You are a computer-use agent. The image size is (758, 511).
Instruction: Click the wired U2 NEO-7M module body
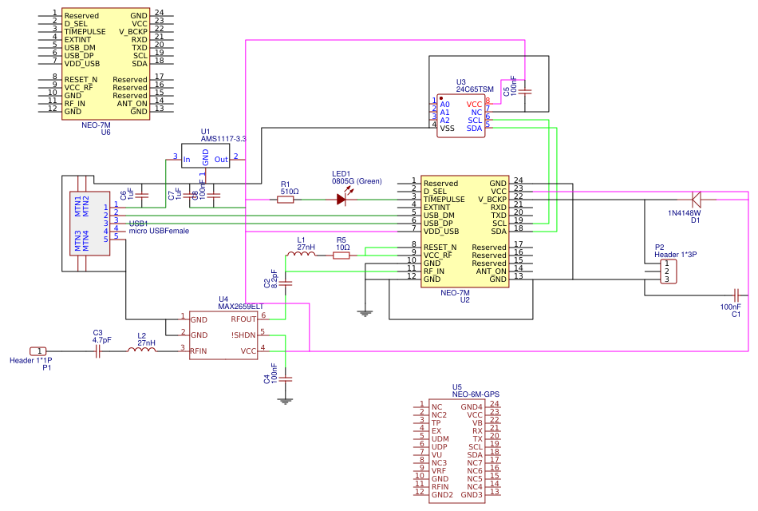[x=464, y=232]
